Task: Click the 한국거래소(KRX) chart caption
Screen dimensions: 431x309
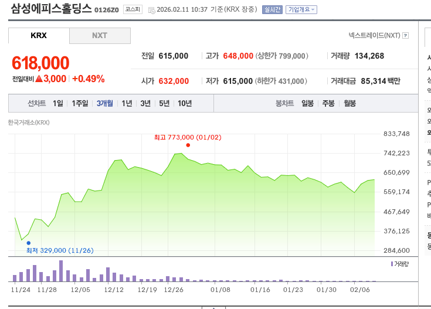Action: (x=29, y=123)
